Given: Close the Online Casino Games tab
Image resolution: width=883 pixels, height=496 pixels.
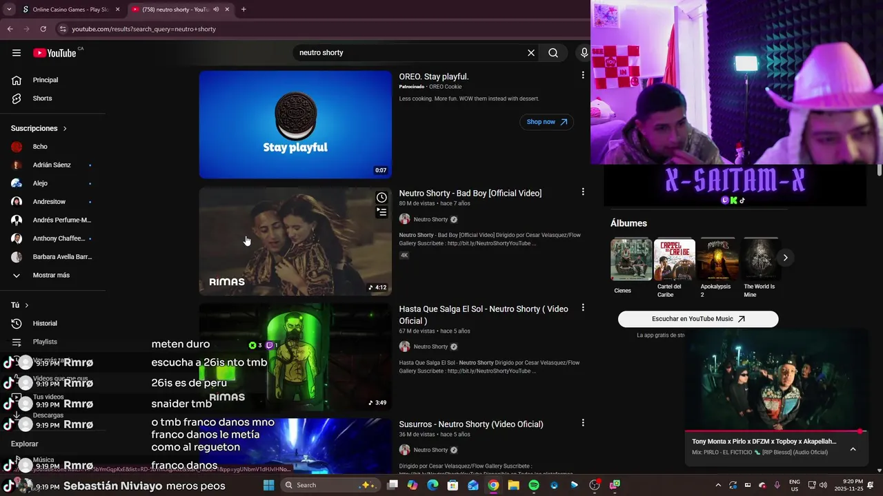Looking at the screenshot, I should [117, 10].
